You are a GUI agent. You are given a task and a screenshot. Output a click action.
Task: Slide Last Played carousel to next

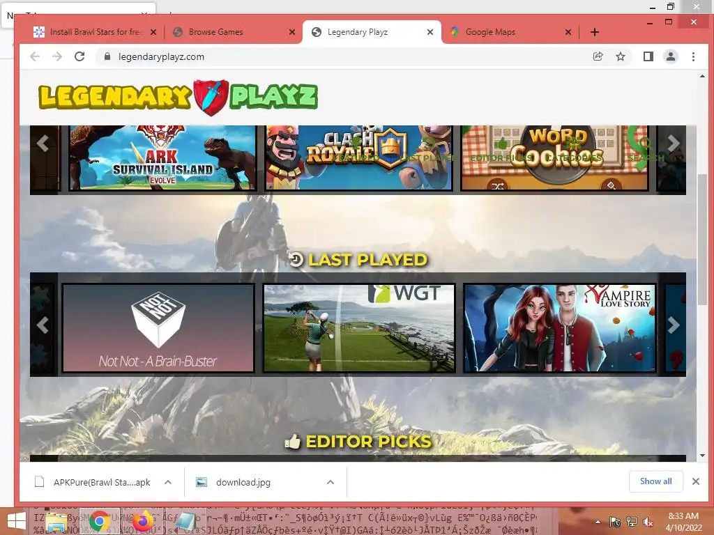[x=673, y=325]
